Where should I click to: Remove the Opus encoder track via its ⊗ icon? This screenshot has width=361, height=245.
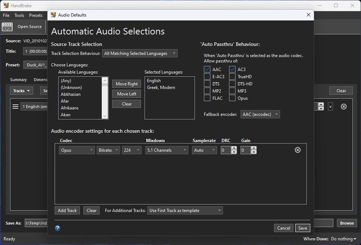pyautogui.click(x=297, y=150)
